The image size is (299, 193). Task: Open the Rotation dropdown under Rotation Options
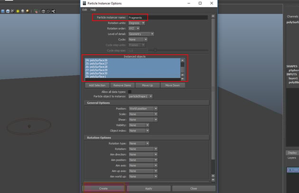(x=143, y=149)
